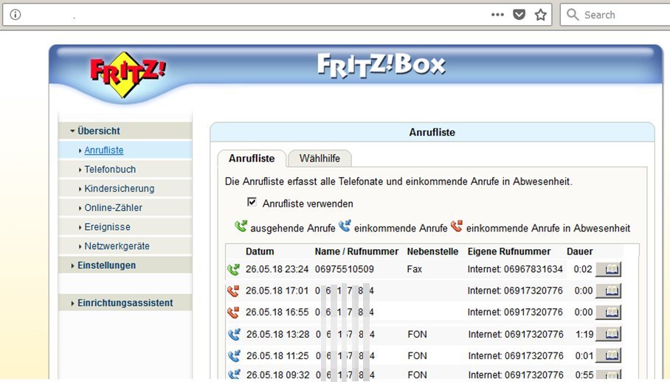
Task: Collapse the Übersicht menu section
Action: (125, 131)
